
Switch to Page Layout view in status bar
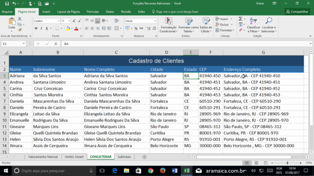pyautogui.click(x=256, y=163)
